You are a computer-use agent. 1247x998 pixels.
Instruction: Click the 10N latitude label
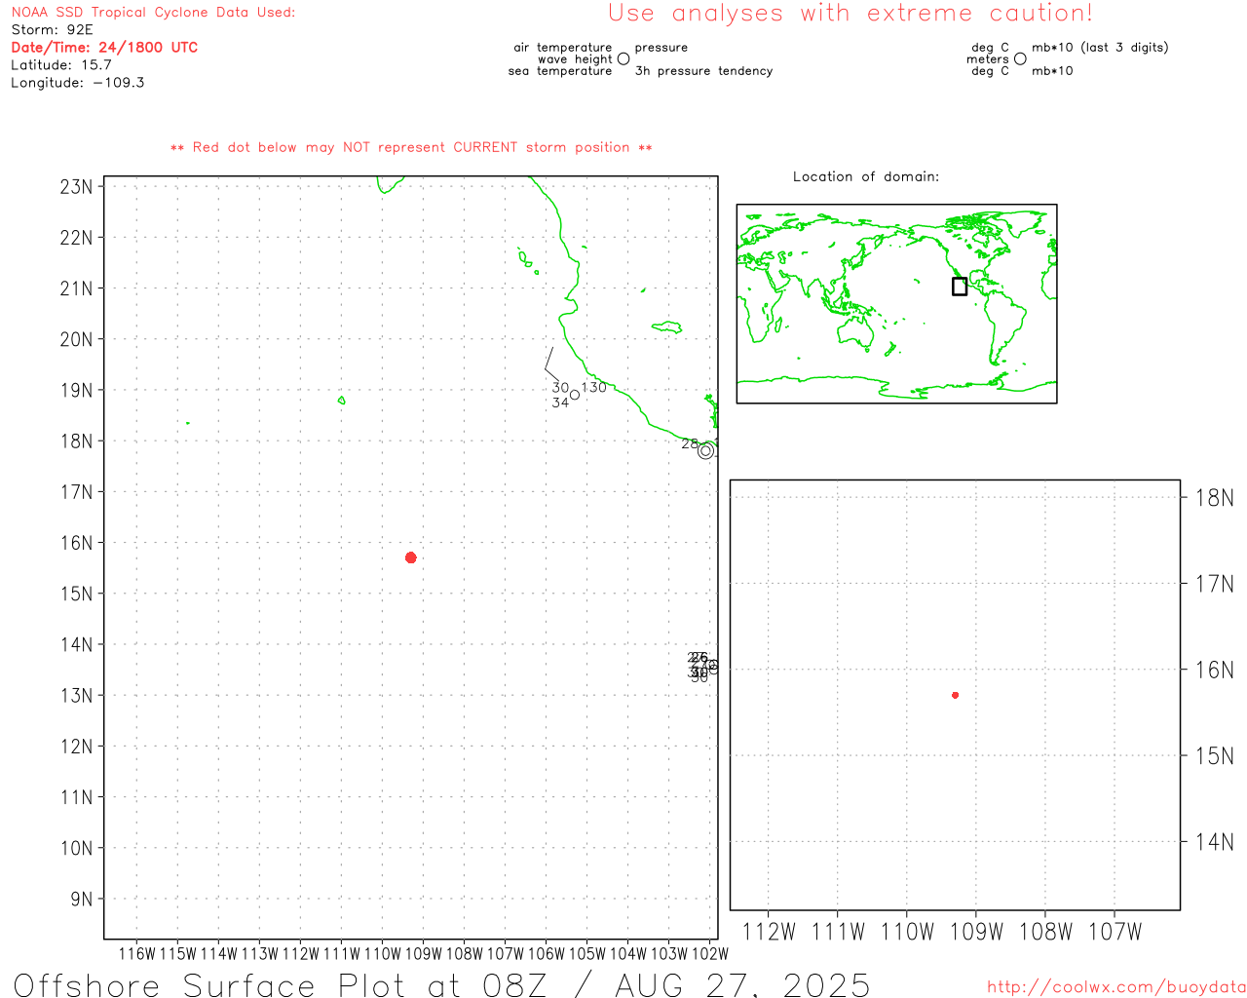click(77, 848)
